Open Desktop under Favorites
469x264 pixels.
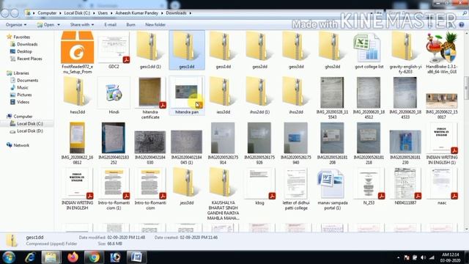[24, 51]
